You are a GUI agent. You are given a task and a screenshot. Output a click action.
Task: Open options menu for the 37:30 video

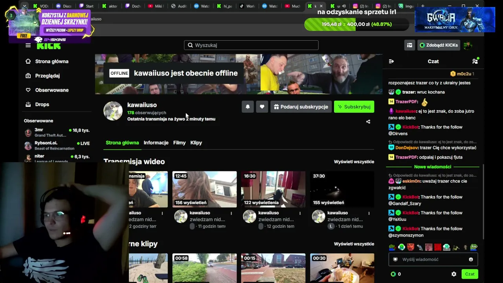[369, 213]
